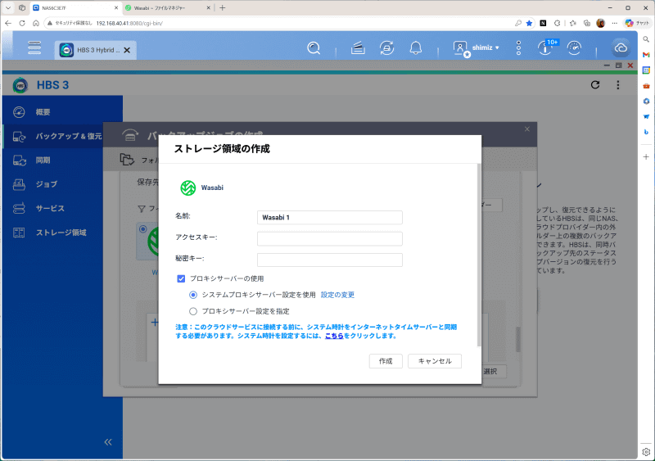Open the background tasks icon
The image size is (655, 461).
click(358, 48)
